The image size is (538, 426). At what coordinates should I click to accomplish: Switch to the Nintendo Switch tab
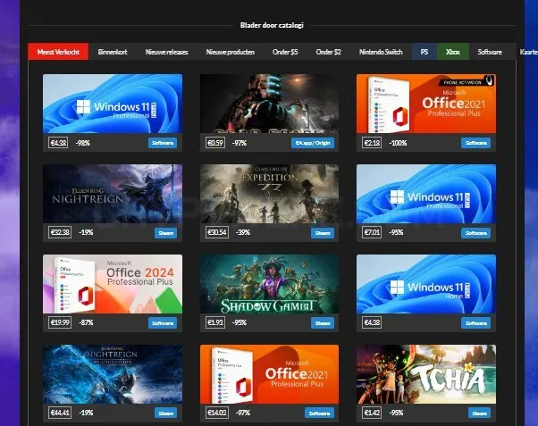click(381, 52)
